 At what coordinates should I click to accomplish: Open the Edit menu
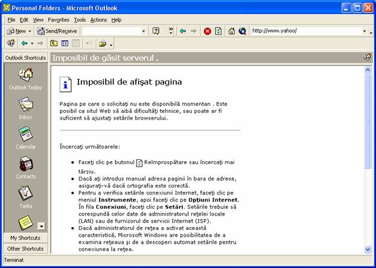(24, 20)
